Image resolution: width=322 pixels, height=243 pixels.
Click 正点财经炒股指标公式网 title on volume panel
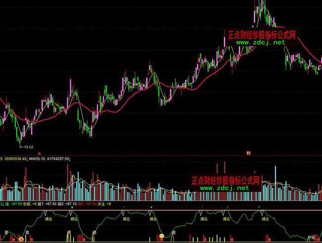pos(226,181)
